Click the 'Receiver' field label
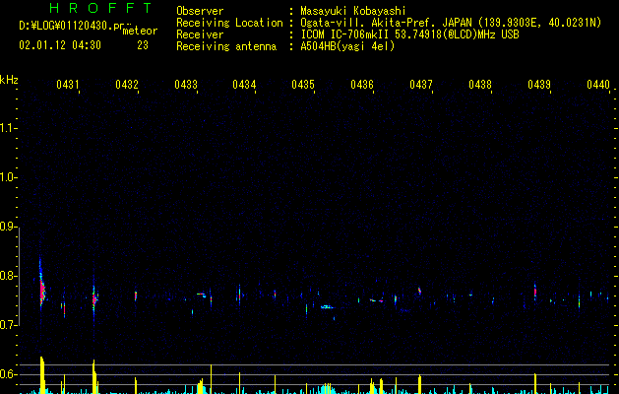Viewport: 619px width, 394px height. (200, 34)
